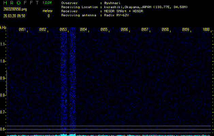Click the 0951 time marker
214x136 pixels.
22,30
